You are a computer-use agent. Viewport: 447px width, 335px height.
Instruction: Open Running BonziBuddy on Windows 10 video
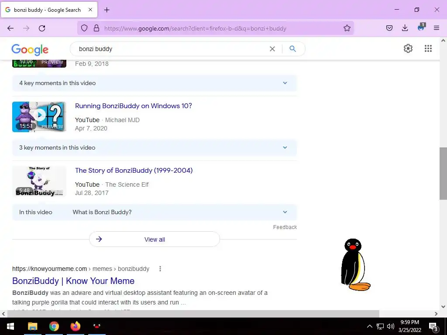pos(134,106)
